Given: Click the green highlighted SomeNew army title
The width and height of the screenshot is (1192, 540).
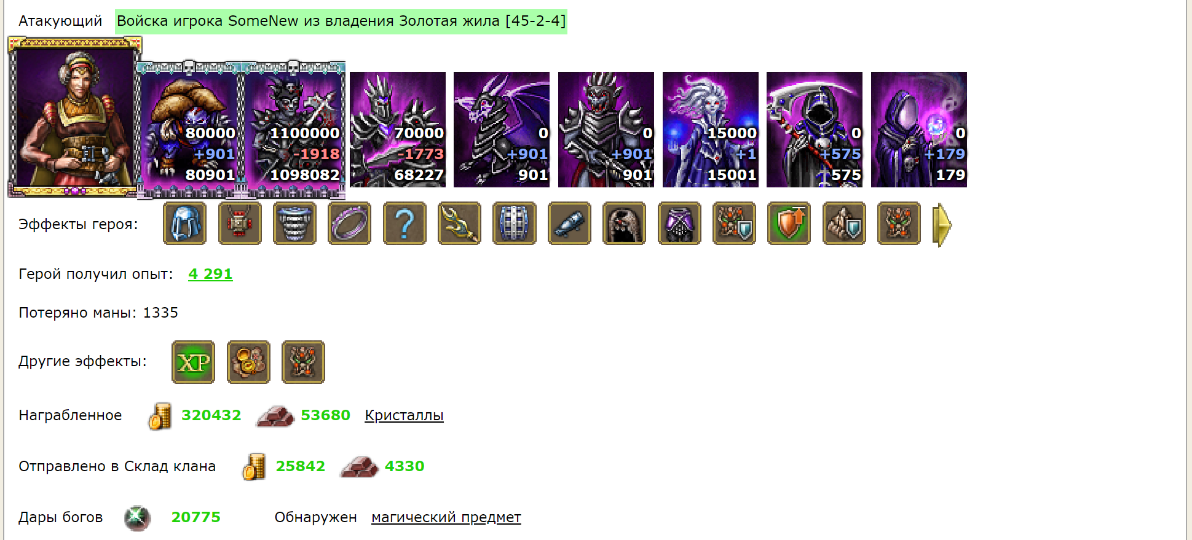Looking at the screenshot, I should pyautogui.click(x=341, y=21).
